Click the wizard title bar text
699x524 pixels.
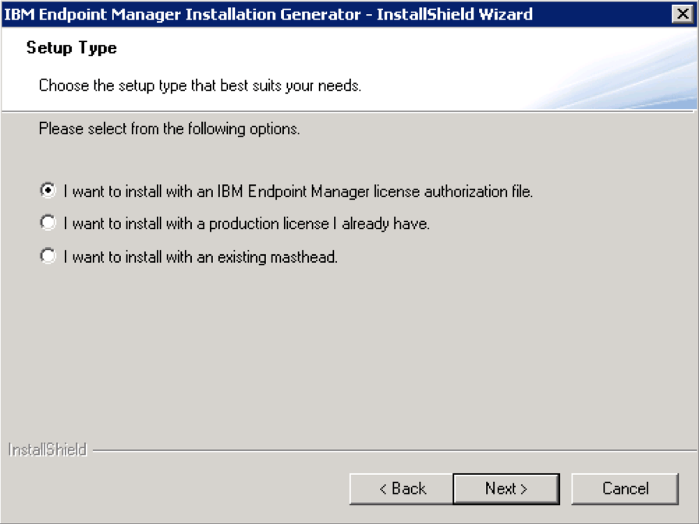click(269, 14)
